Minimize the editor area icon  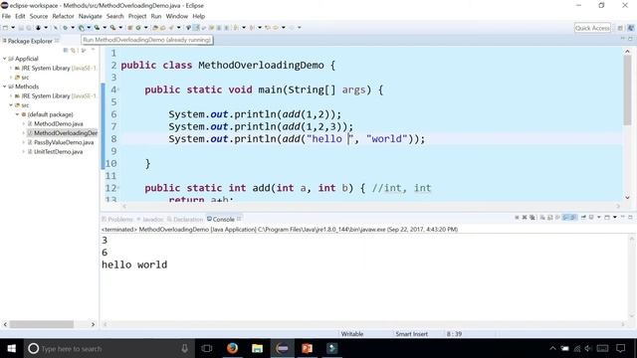622,39
